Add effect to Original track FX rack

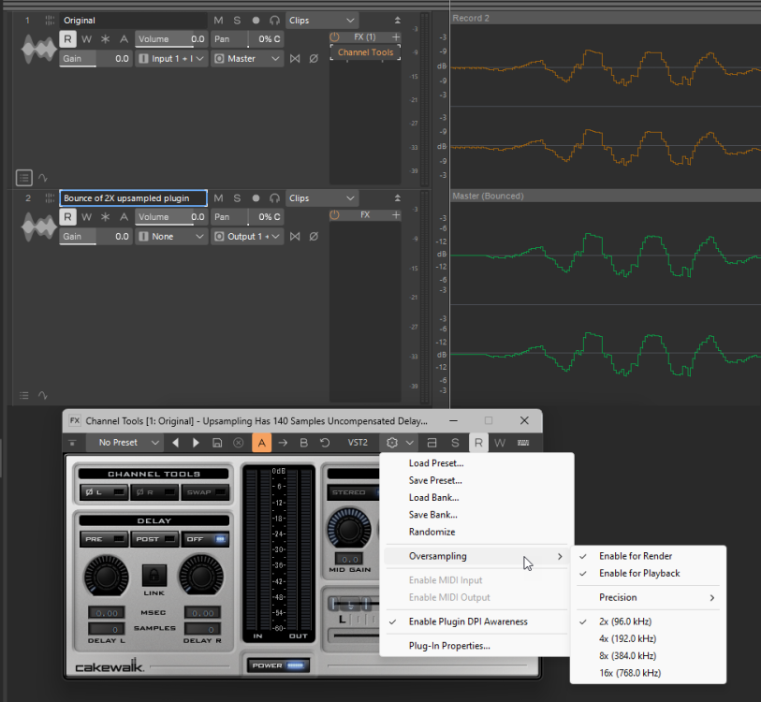coord(396,37)
